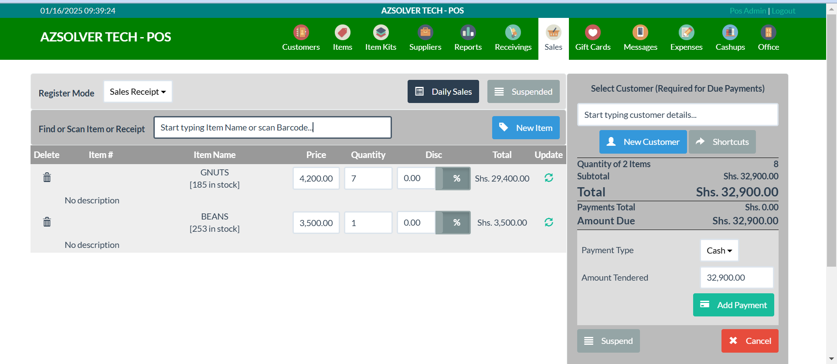Open the Expenses module icon
This screenshot has width=837, height=364.
coord(686,32)
